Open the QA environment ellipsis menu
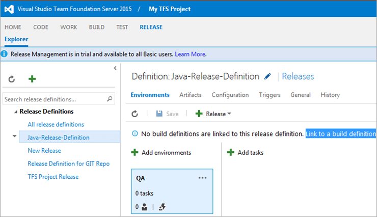The width and height of the screenshot is (377, 217). coord(203,178)
